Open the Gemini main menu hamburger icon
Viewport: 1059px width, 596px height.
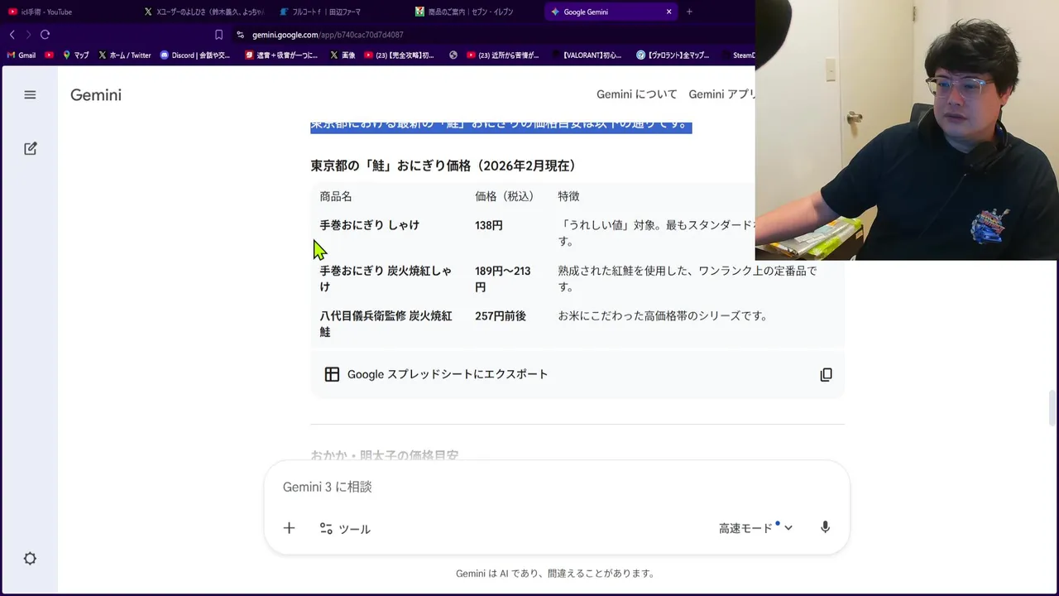(30, 94)
